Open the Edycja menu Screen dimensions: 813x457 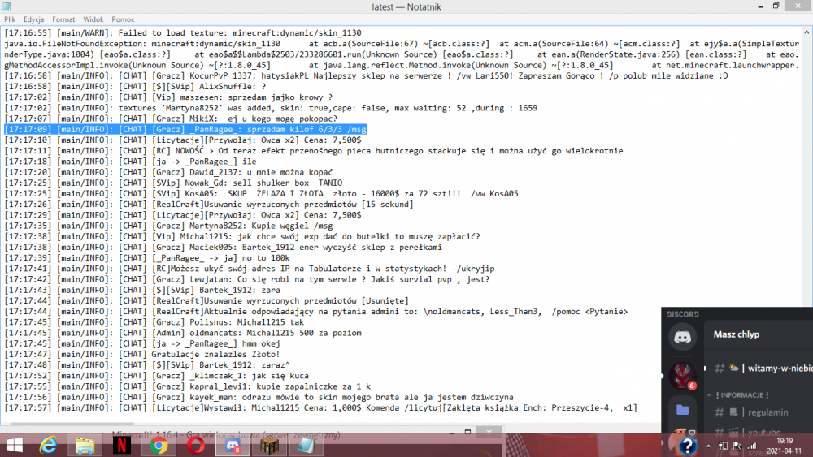click(x=34, y=19)
